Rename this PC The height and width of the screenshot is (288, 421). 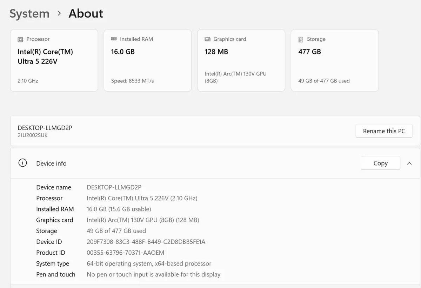pos(384,131)
